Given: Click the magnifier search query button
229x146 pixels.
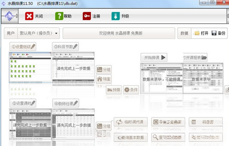Looking at the screenshot, I should pos(168,137).
